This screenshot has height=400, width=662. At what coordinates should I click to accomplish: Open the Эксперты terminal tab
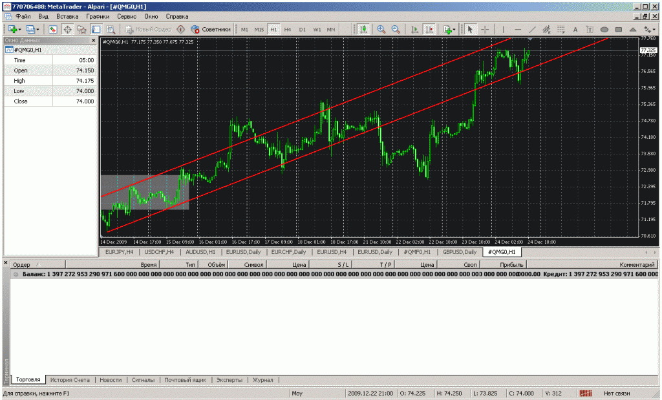pyautogui.click(x=230, y=380)
